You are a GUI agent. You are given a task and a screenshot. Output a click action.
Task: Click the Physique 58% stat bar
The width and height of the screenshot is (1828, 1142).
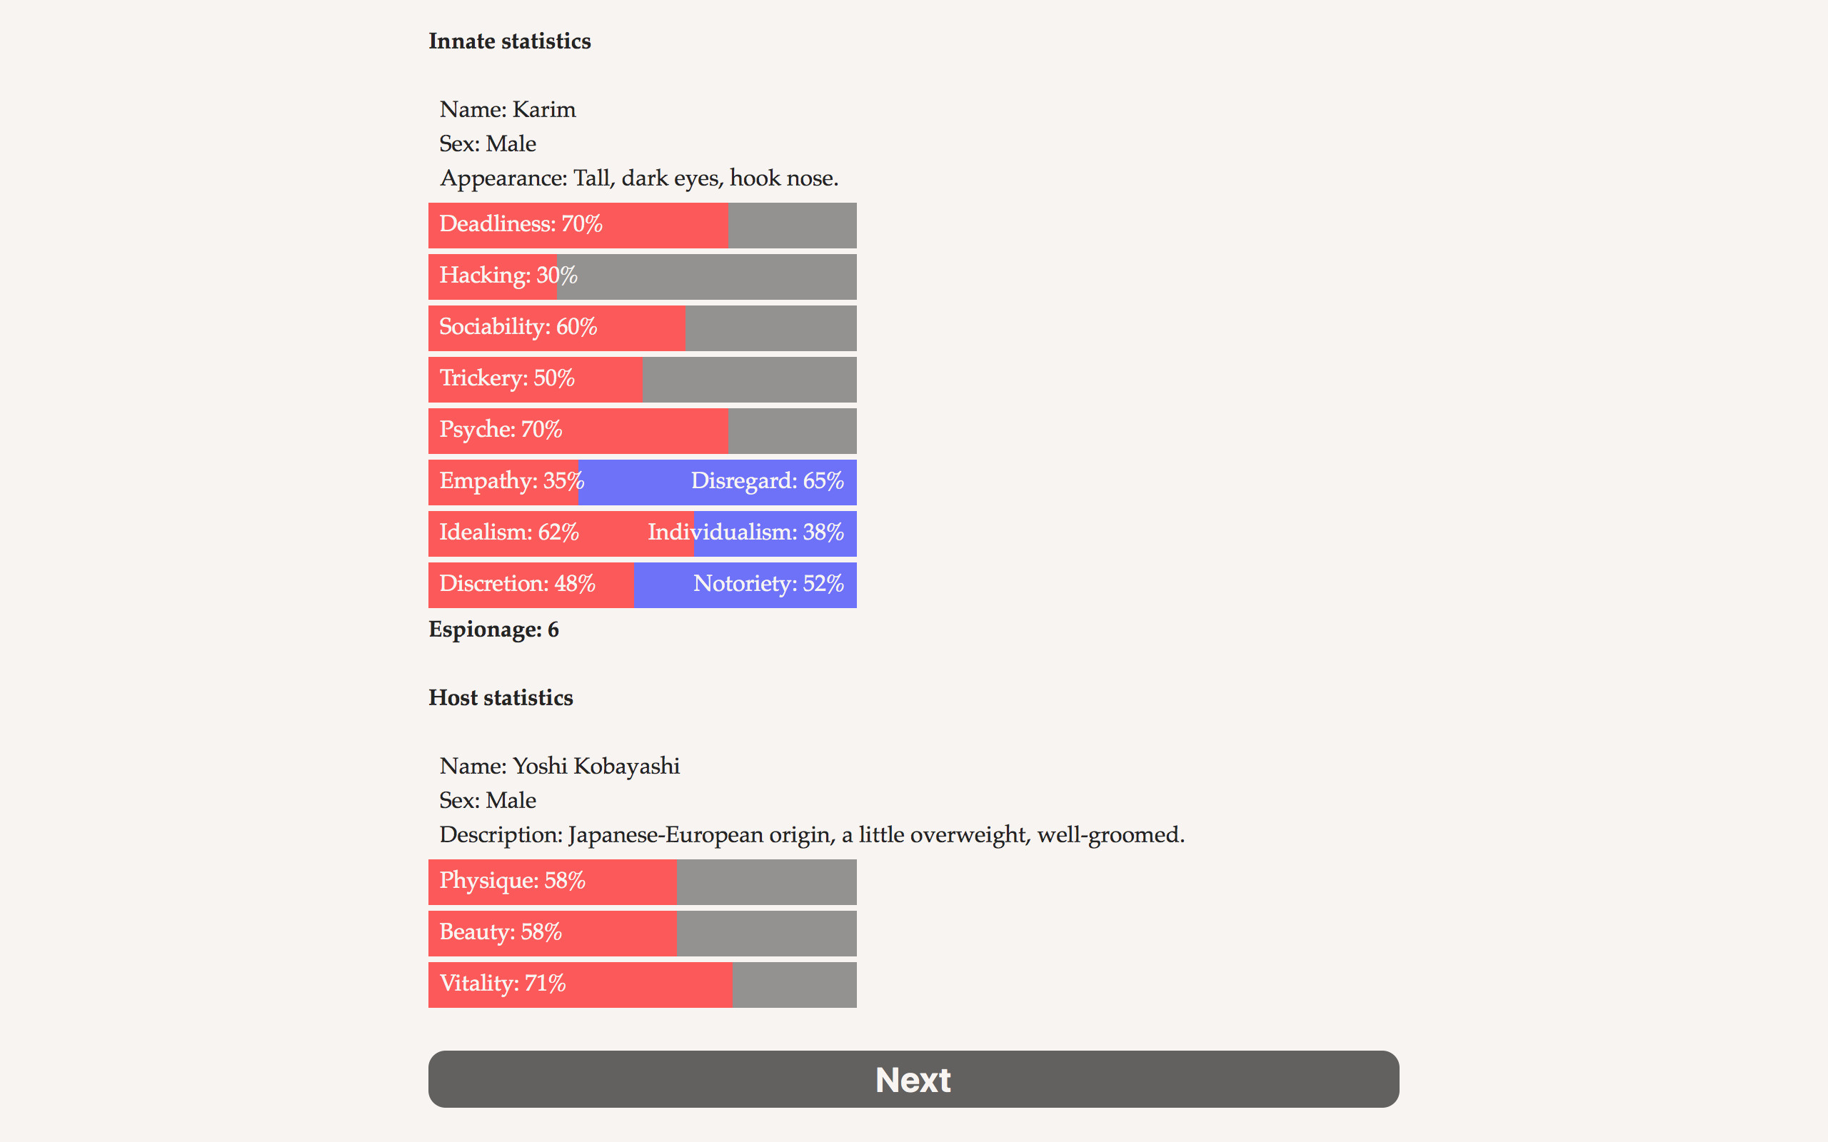pyautogui.click(x=642, y=881)
